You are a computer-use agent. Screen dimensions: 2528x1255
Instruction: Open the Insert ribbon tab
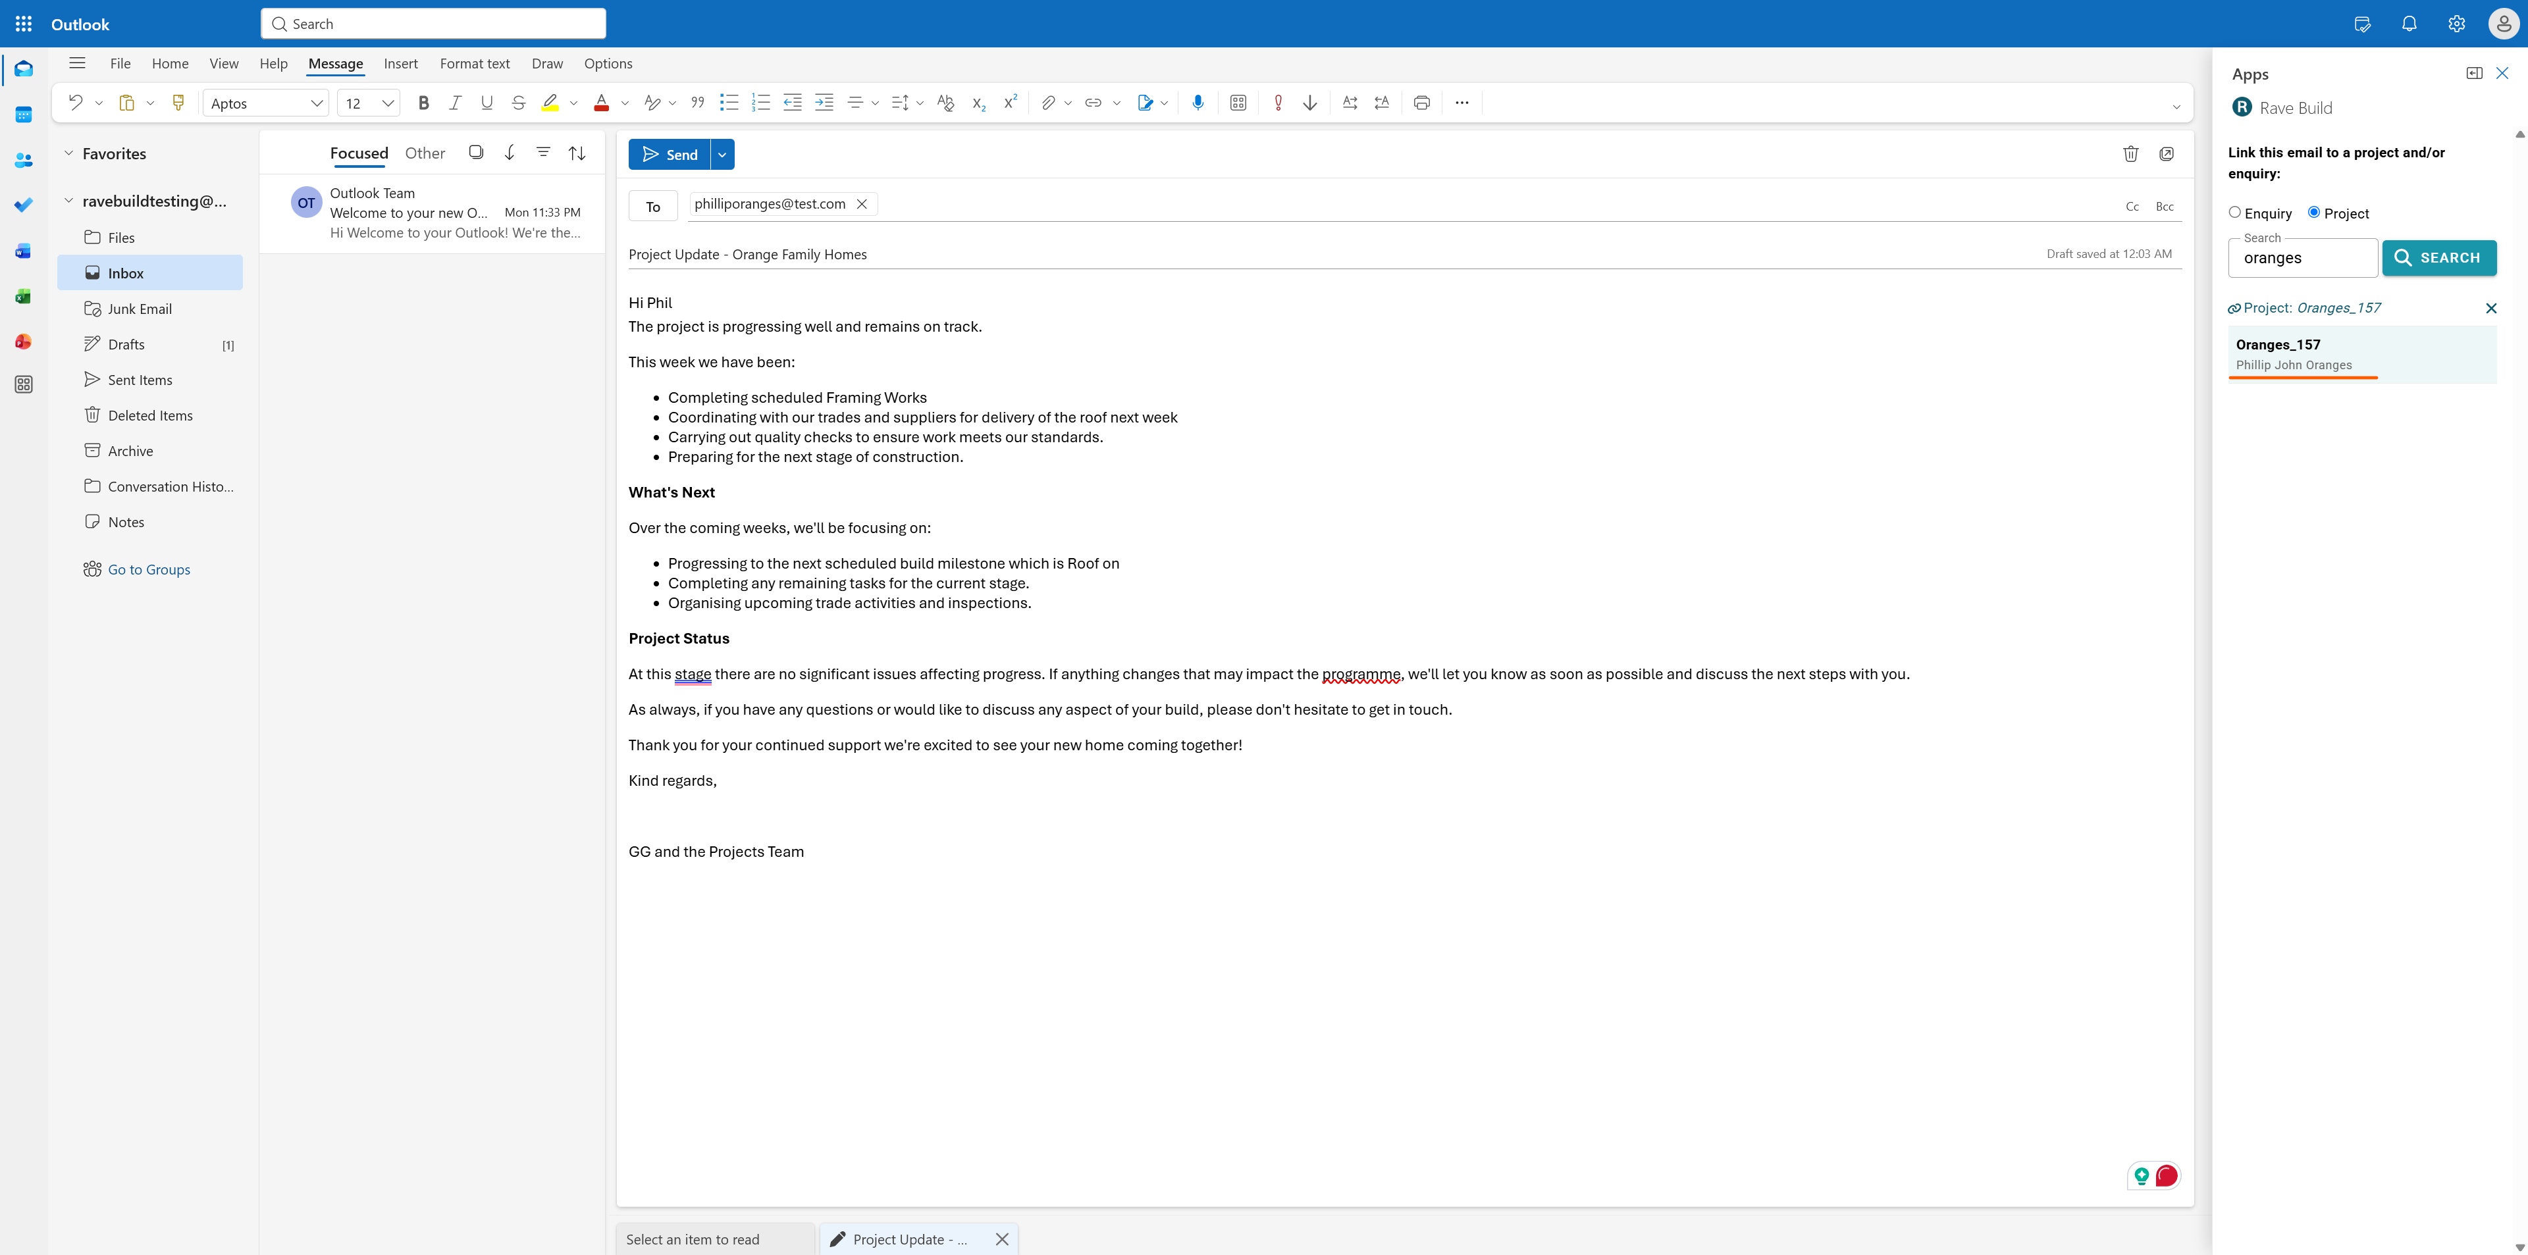(x=400, y=64)
